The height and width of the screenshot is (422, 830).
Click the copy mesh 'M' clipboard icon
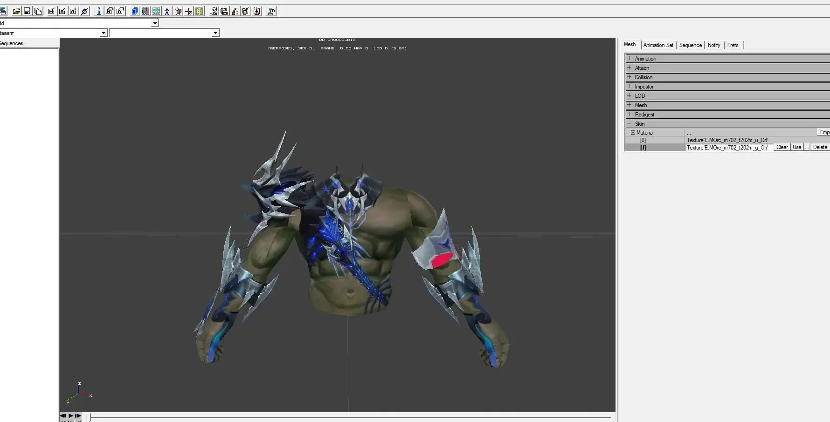click(213, 11)
